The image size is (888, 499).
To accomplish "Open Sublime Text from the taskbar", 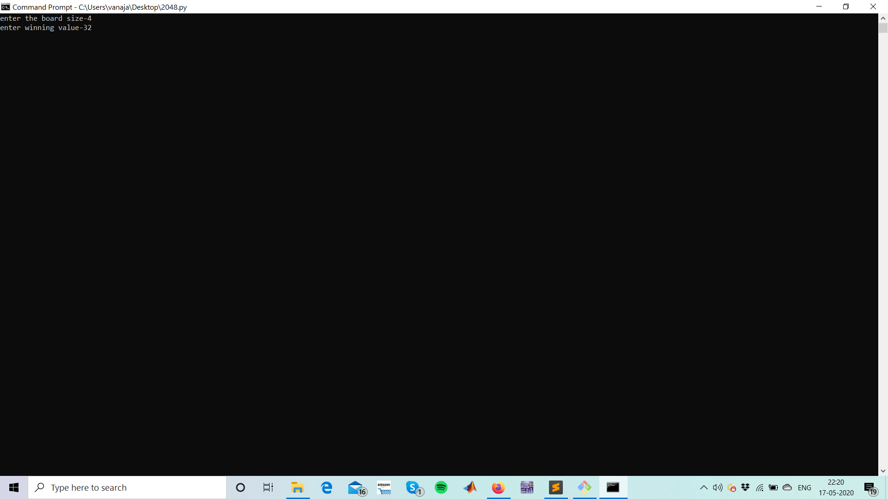I will 555,487.
